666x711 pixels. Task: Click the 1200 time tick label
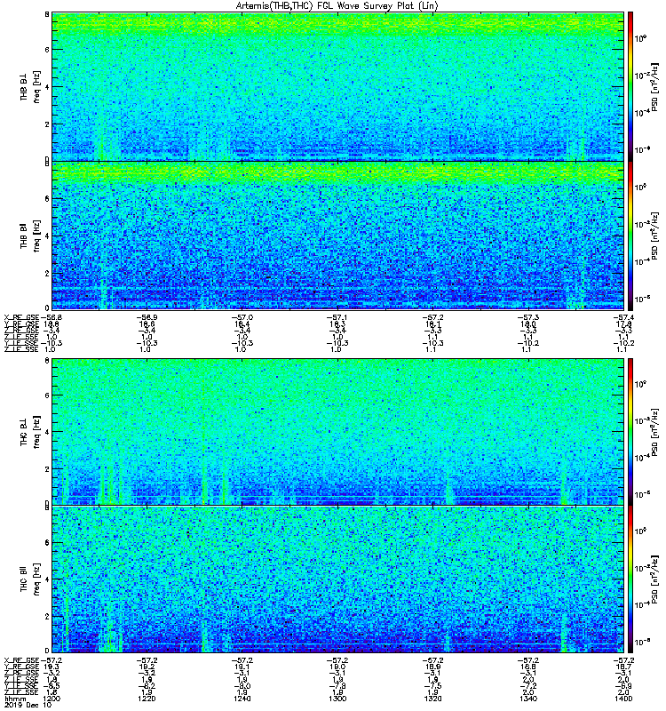pyautogui.click(x=51, y=699)
